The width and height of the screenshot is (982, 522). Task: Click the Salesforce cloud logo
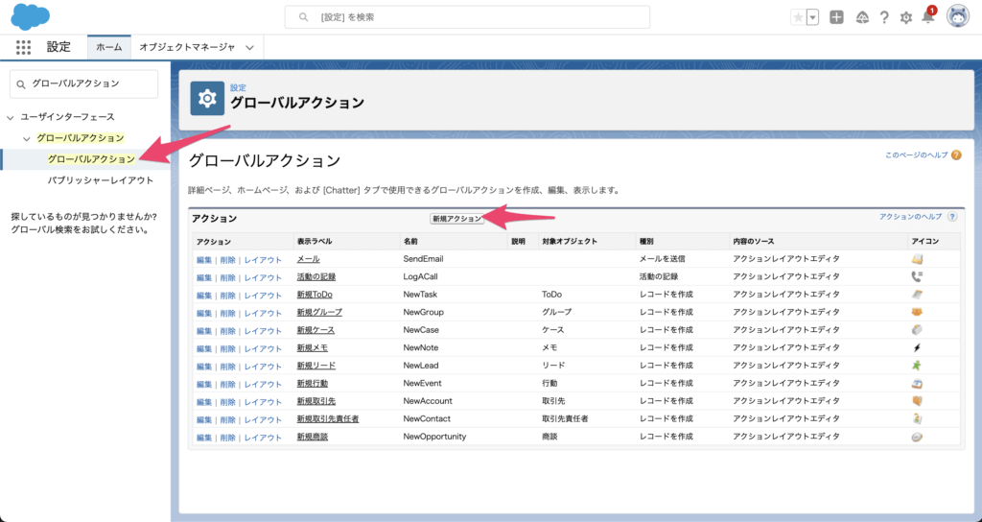coord(31,16)
